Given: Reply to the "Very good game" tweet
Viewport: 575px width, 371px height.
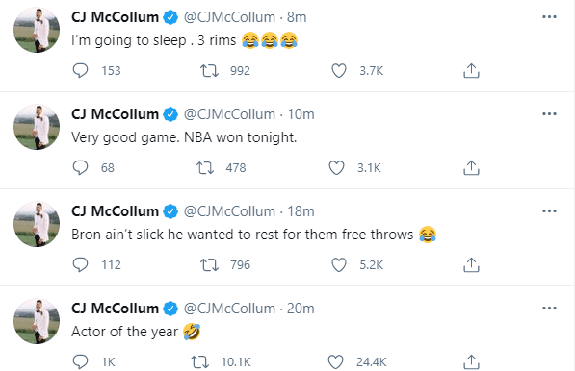Looking at the screenshot, I should point(80,168).
